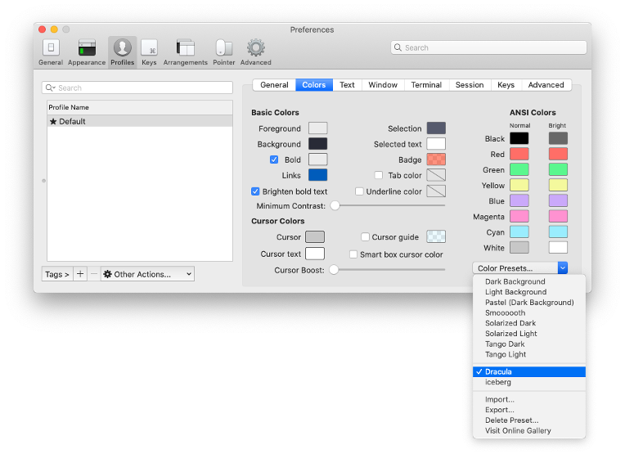The height and width of the screenshot is (454, 625).
Task: Select Profiles toolbar icon
Action: 123,52
